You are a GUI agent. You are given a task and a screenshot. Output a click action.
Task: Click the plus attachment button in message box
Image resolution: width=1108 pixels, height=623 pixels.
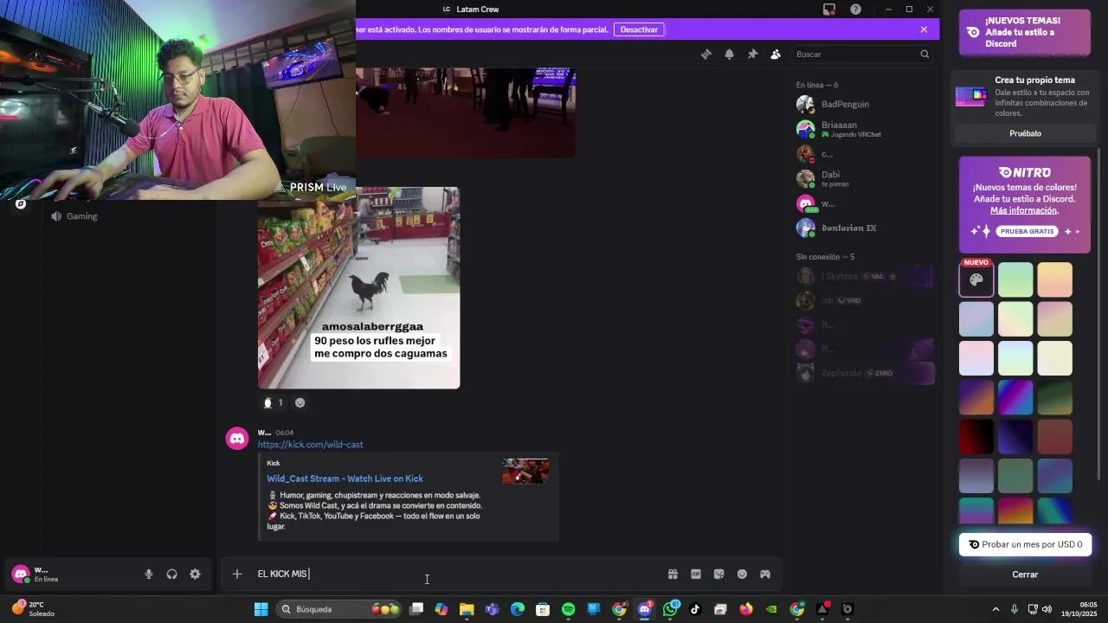[x=236, y=574]
